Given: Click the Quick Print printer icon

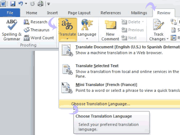Looking at the screenshot, I should (x=40, y=4).
